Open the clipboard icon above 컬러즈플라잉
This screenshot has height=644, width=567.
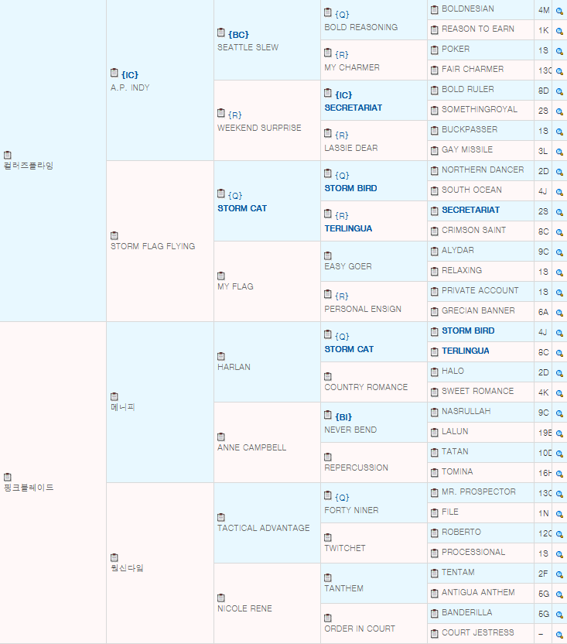click(x=8, y=155)
